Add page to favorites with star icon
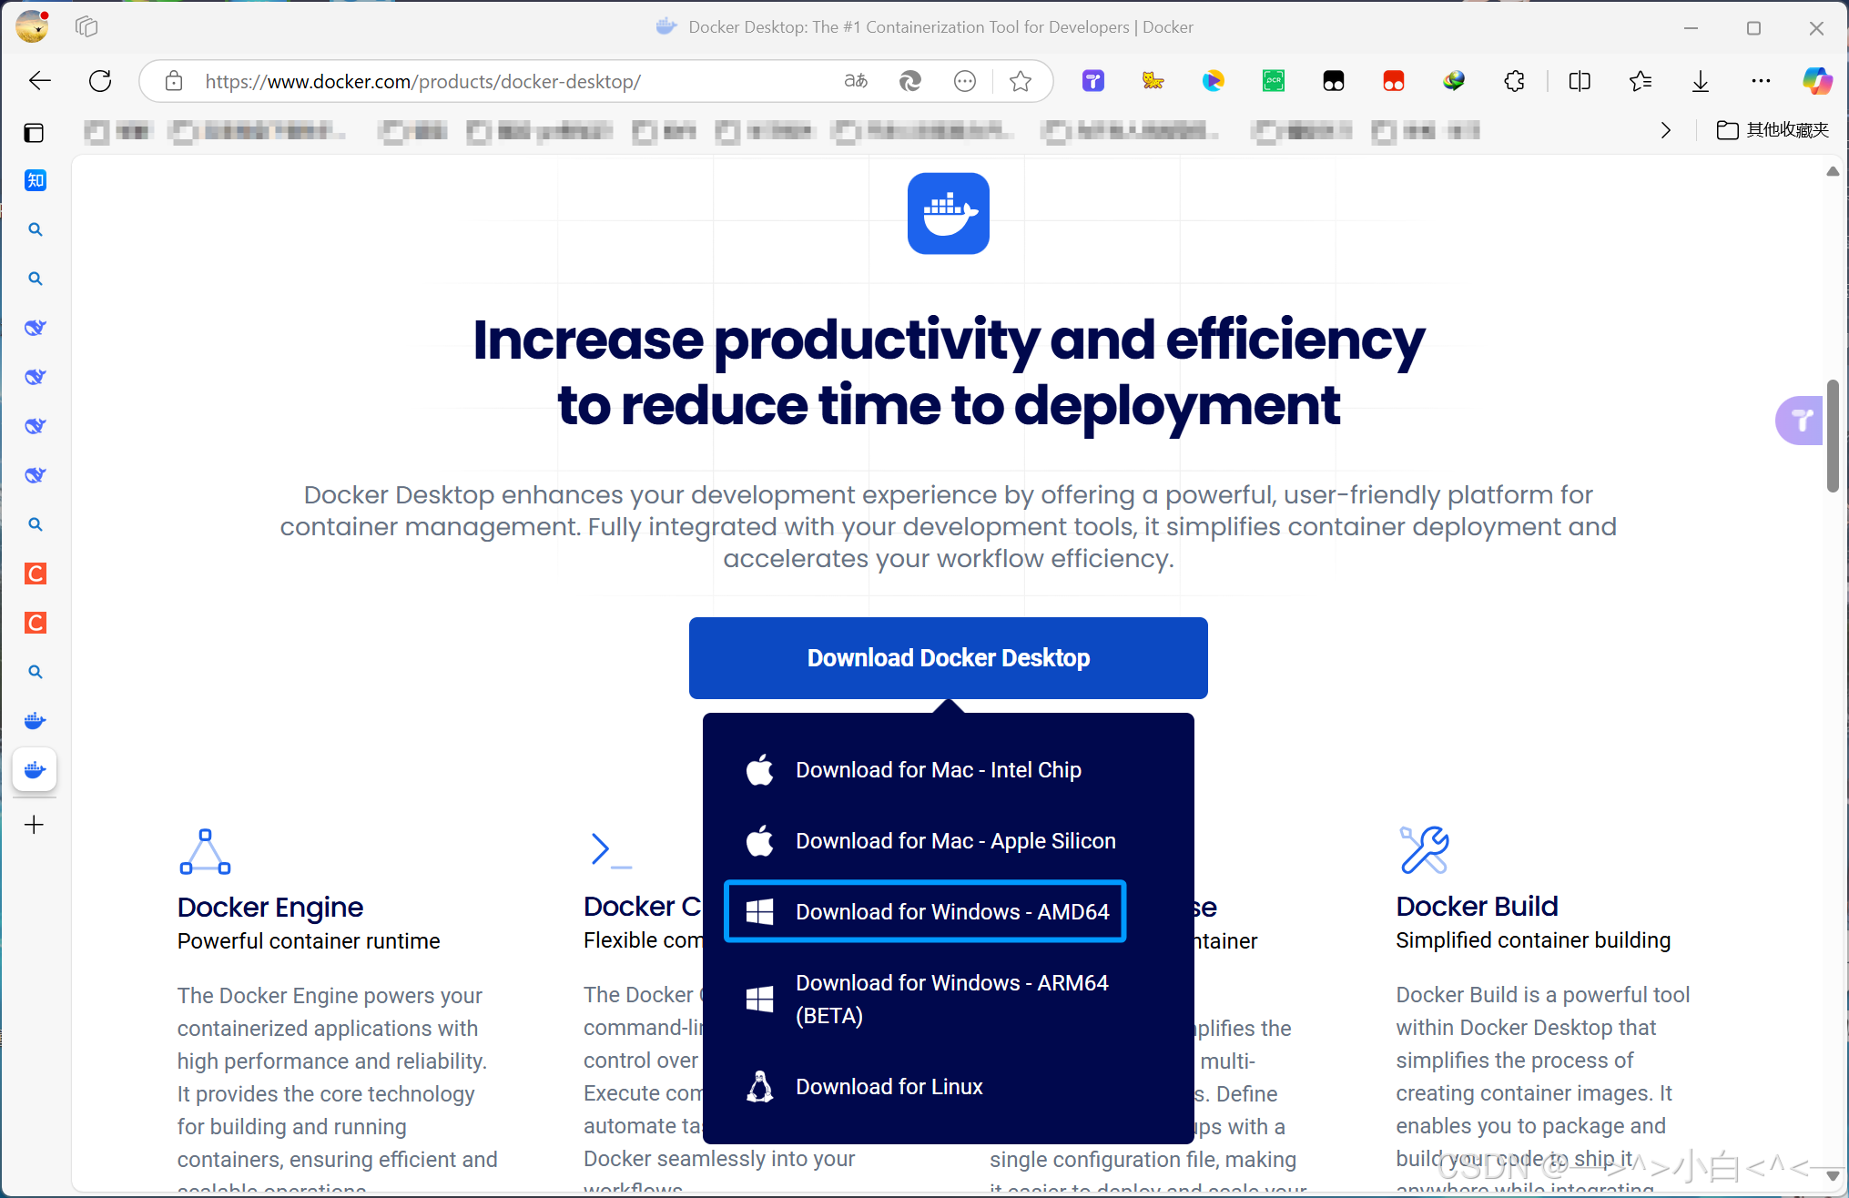This screenshot has height=1198, width=1849. (1021, 81)
